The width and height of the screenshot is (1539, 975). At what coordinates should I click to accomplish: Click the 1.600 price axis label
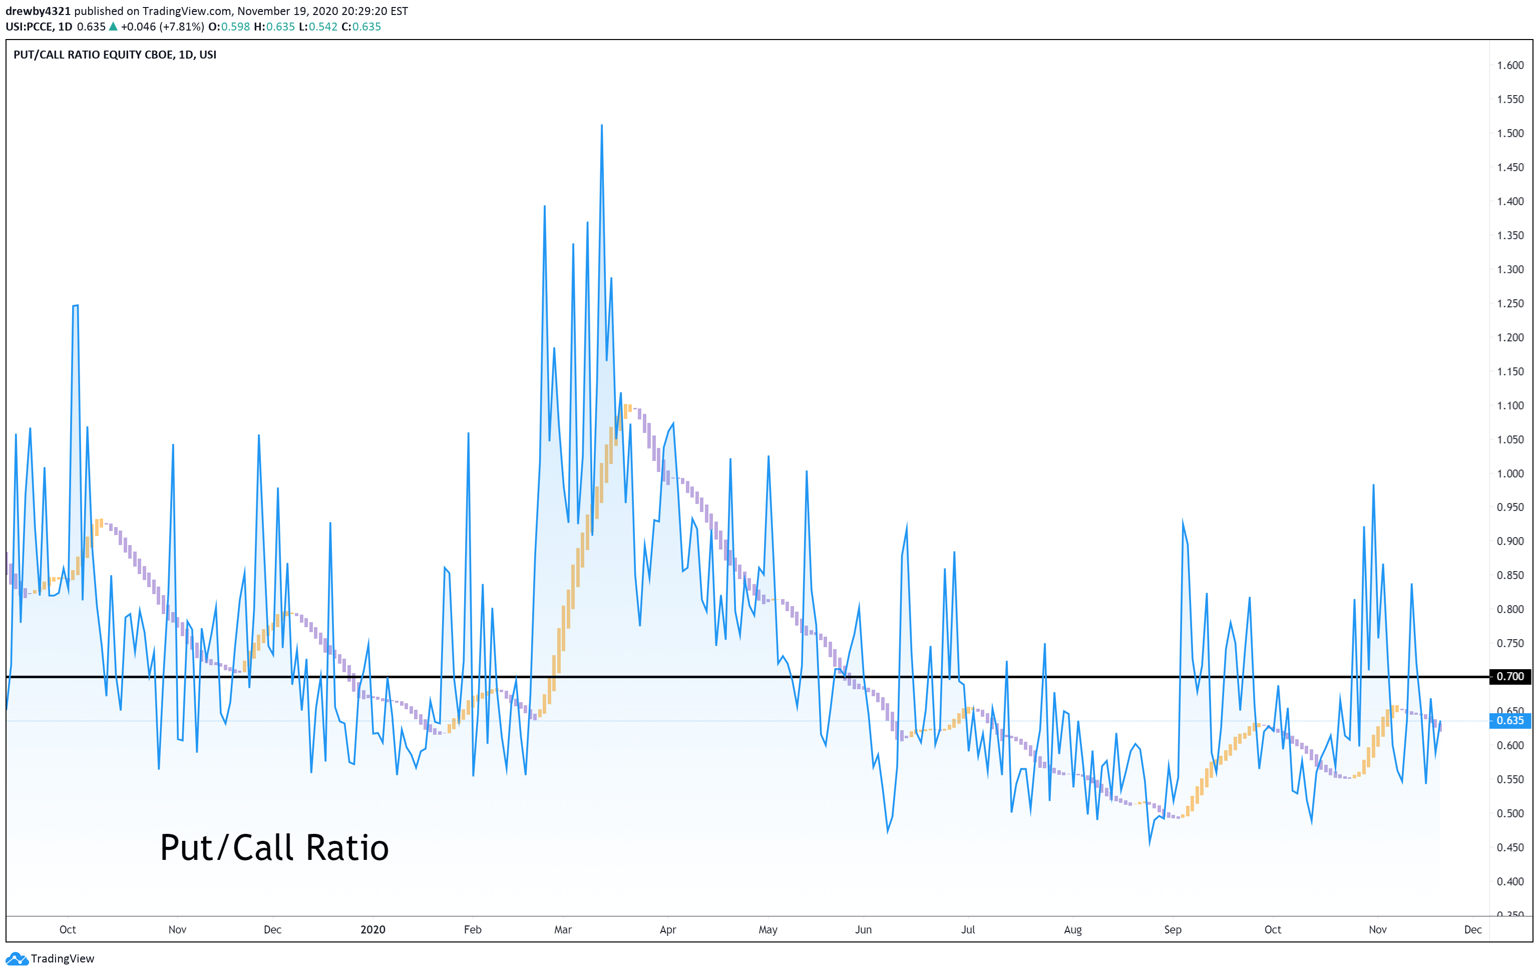tap(1510, 65)
